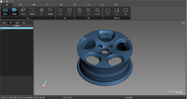Click the background marker delete icon
Screen dimensions: 187x99
tap(126, 10)
